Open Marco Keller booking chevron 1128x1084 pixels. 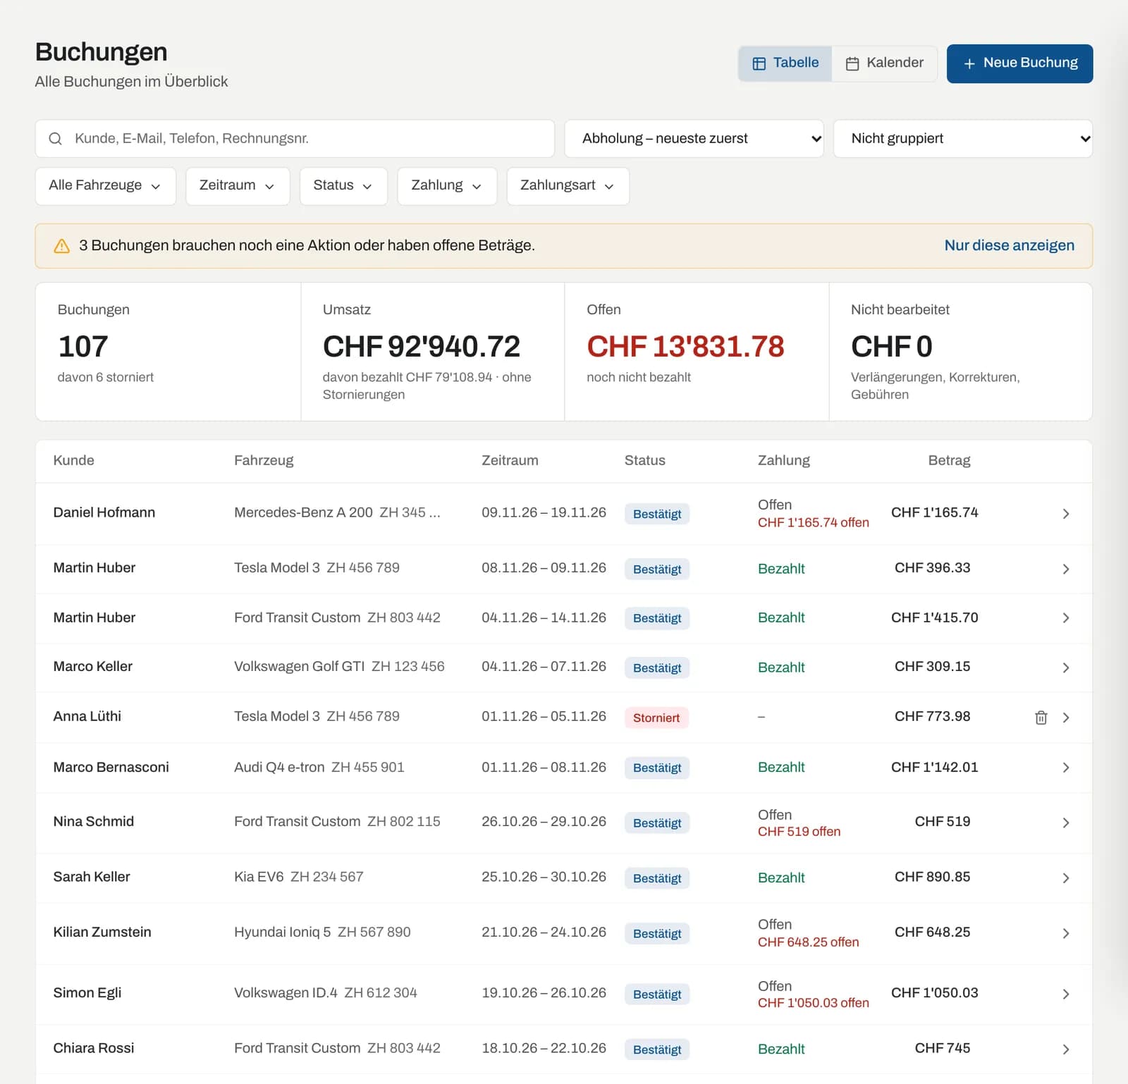point(1066,667)
